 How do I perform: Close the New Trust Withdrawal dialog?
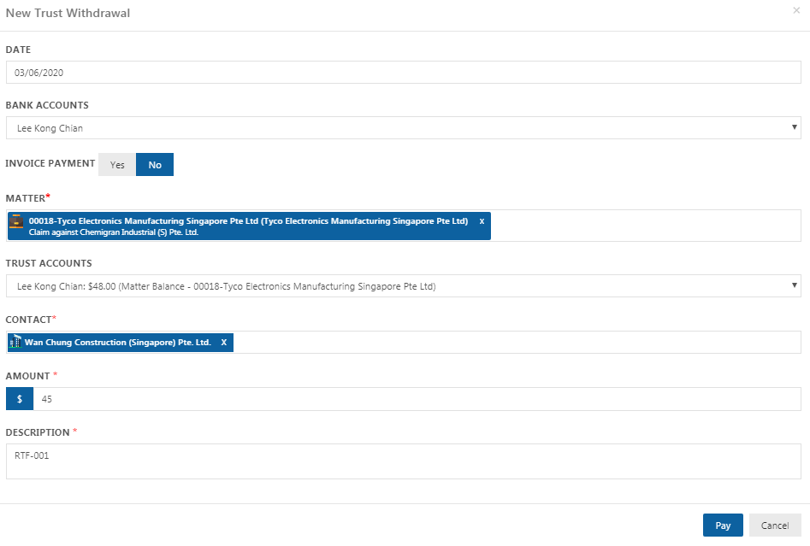point(796,10)
